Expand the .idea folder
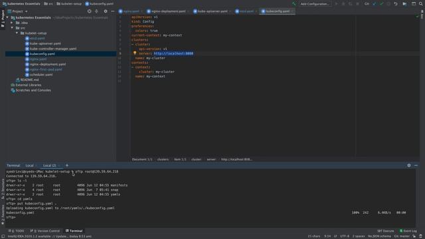The width and height of the screenshot is (425, 239). coord(12,23)
